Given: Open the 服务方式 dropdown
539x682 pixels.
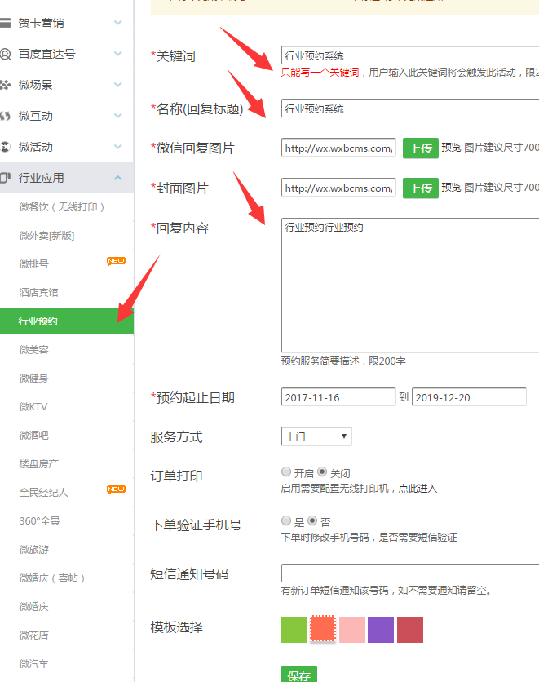Looking at the screenshot, I should tap(316, 436).
